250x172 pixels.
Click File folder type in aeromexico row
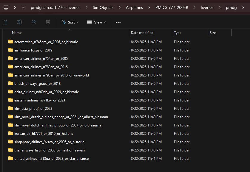(182, 42)
